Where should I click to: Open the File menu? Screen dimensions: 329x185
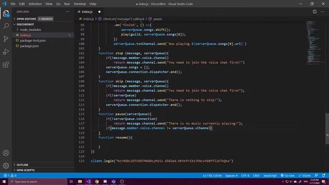[13, 4]
